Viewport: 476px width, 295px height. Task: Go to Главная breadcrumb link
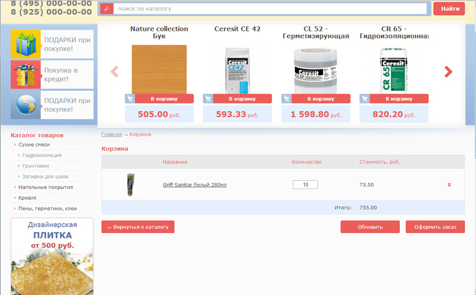pyautogui.click(x=111, y=134)
